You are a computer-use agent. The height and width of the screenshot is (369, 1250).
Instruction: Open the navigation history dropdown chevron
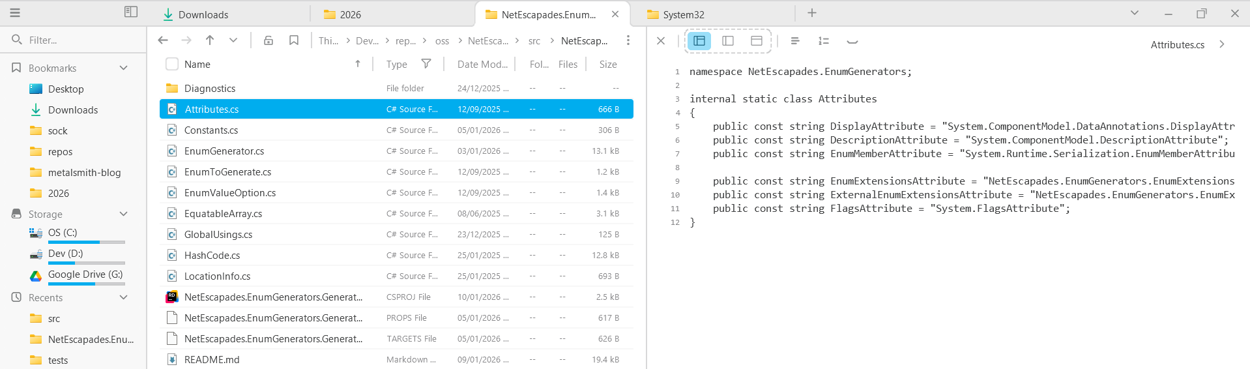click(233, 40)
